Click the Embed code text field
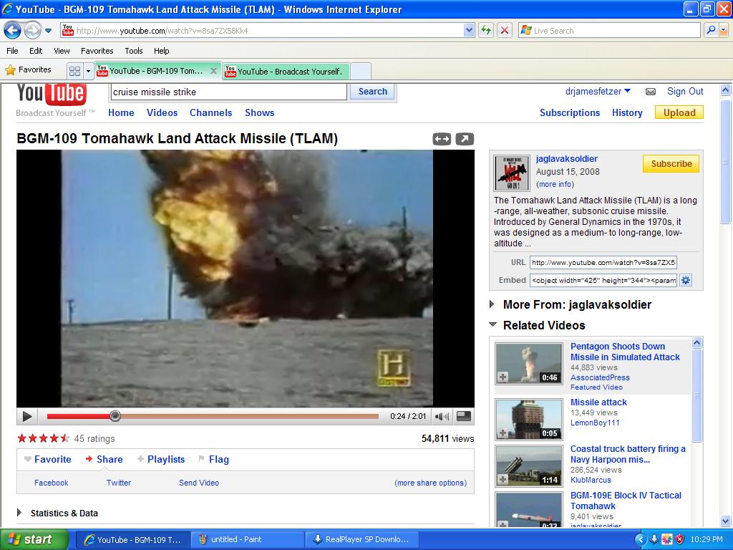Image resolution: width=733 pixels, height=550 pixels. coord(603,280)
